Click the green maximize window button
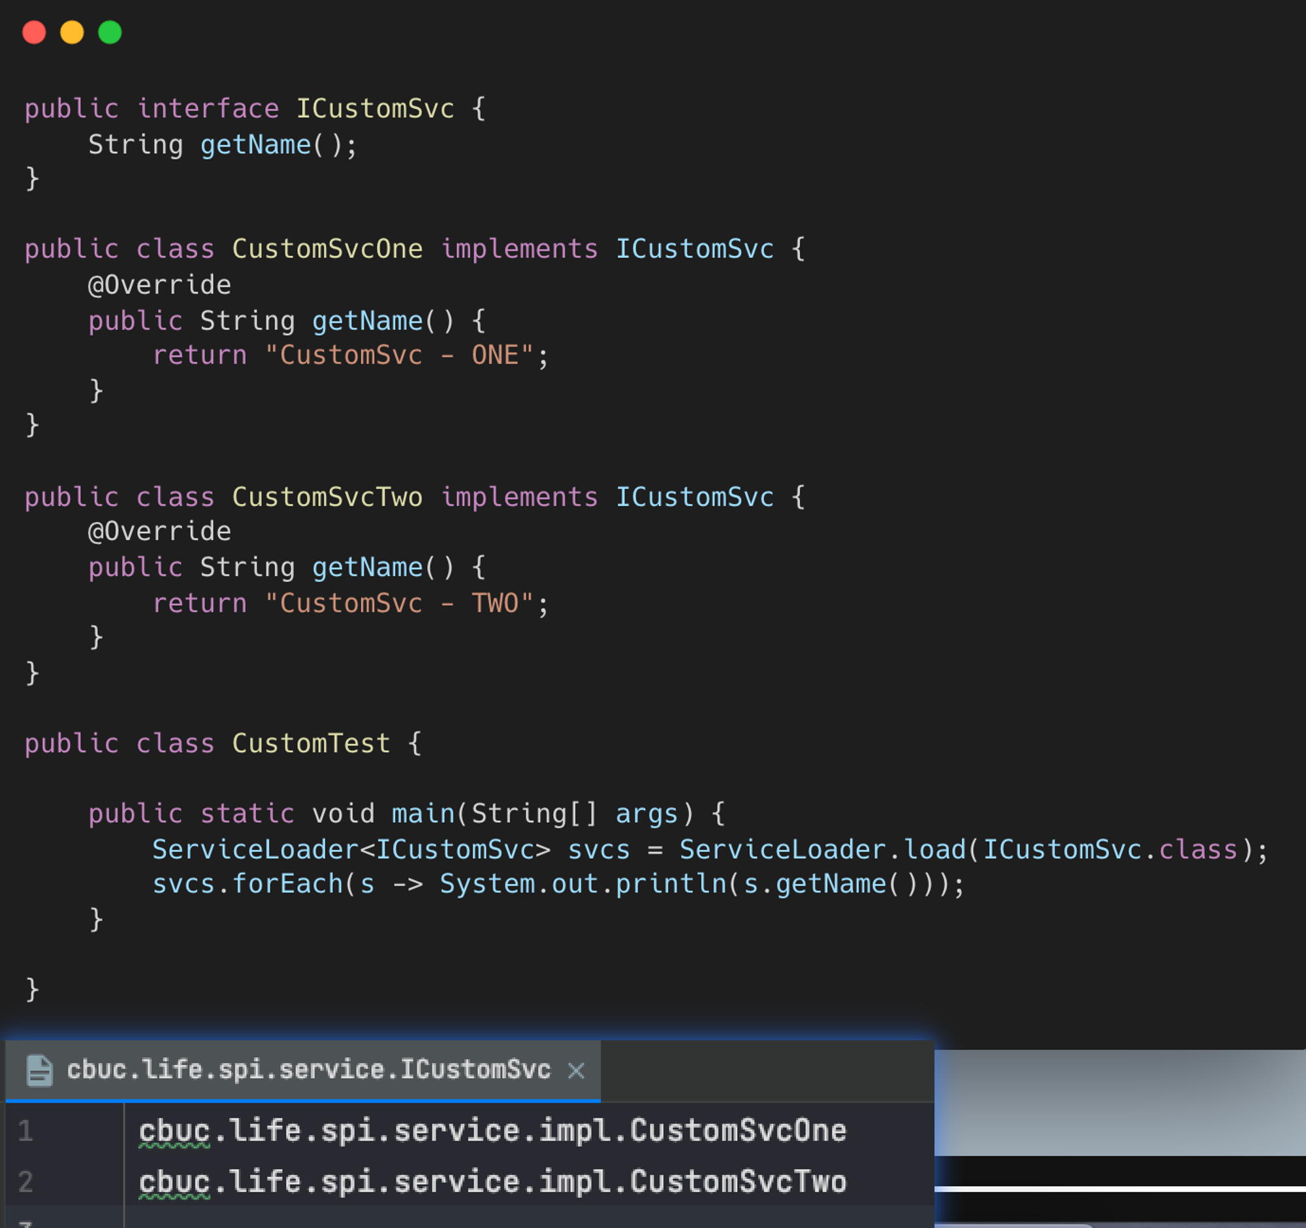This screenshot has height=1228, width=1306. point(110,32)
